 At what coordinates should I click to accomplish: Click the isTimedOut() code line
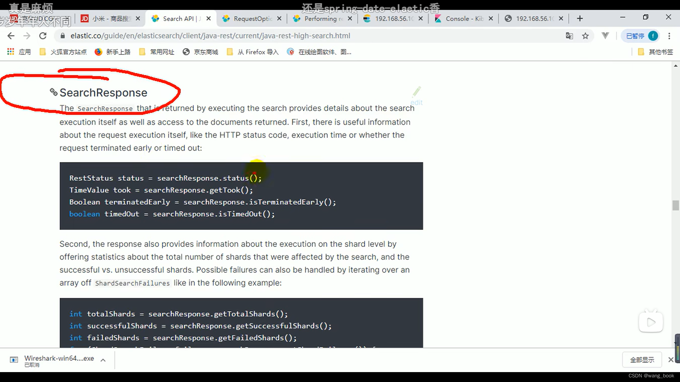coord(172,214)
